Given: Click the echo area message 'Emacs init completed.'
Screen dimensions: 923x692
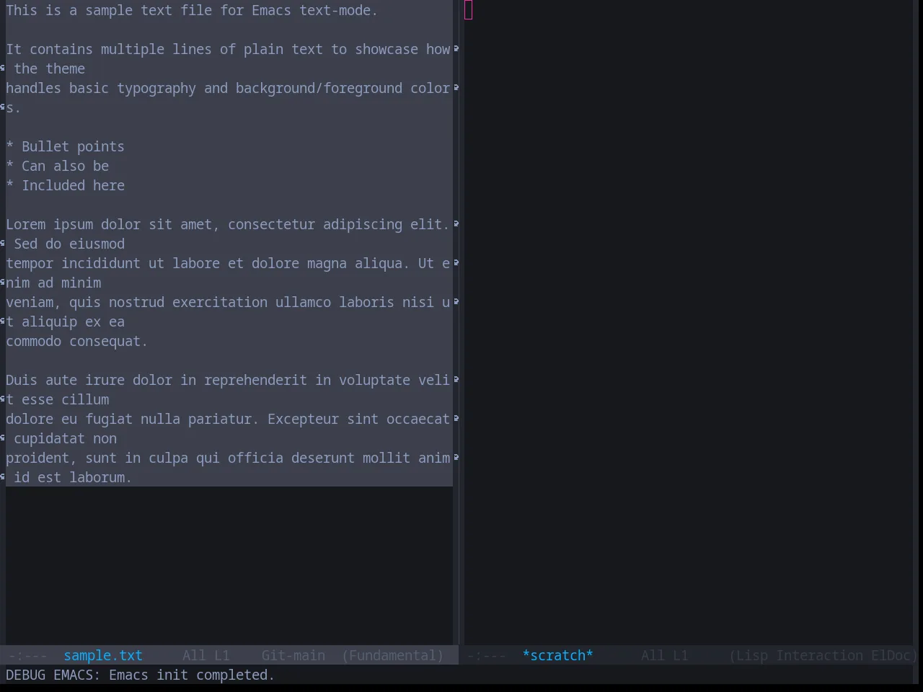Looking at the screenshot, I should click(192, 675).
